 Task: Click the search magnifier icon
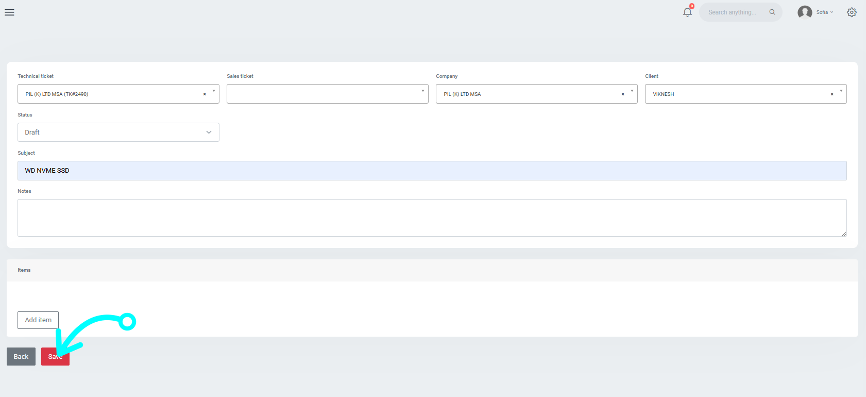pyautogui.click(x=772, y=12)
